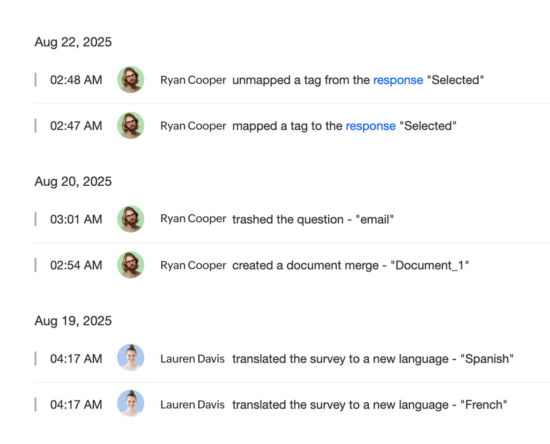550x444 pixels.
Task: Click the "French" translation log entry text
Action: tap(370, 405)
